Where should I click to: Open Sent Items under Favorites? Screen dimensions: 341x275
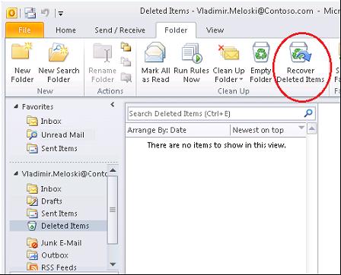click(52, 148)
